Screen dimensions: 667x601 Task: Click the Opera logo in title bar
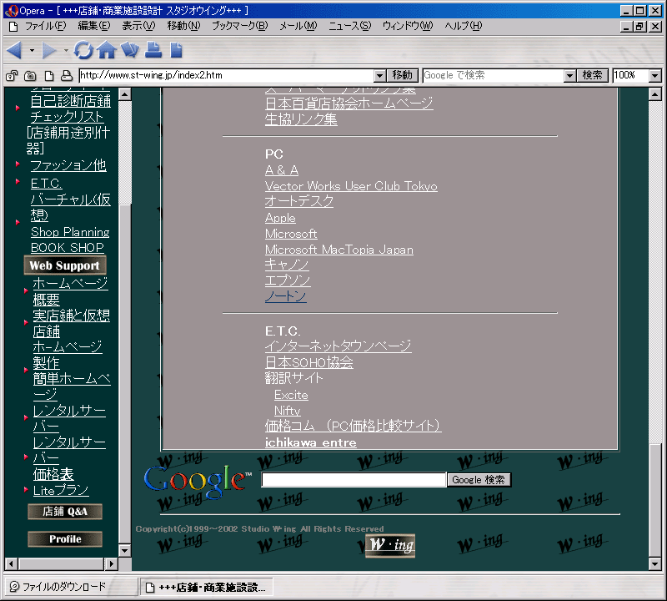tap(11, 11)
